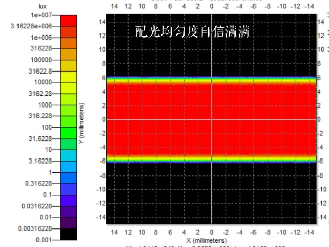The image size is (329, 247).
Task: Click the yellow-green upper edge of the light band
Action: tap(211, 80)
